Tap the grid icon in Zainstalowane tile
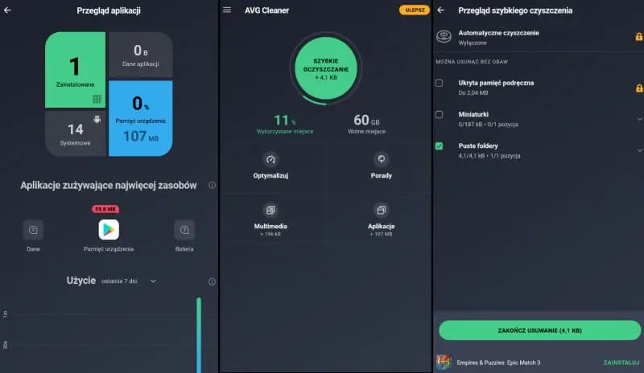 pyautogui.click(x=97, y=99)
